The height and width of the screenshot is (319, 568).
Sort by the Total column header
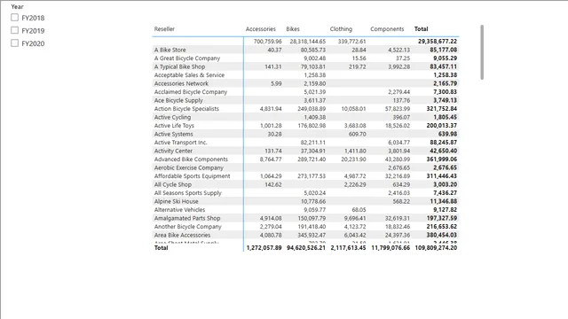(421, 29)
